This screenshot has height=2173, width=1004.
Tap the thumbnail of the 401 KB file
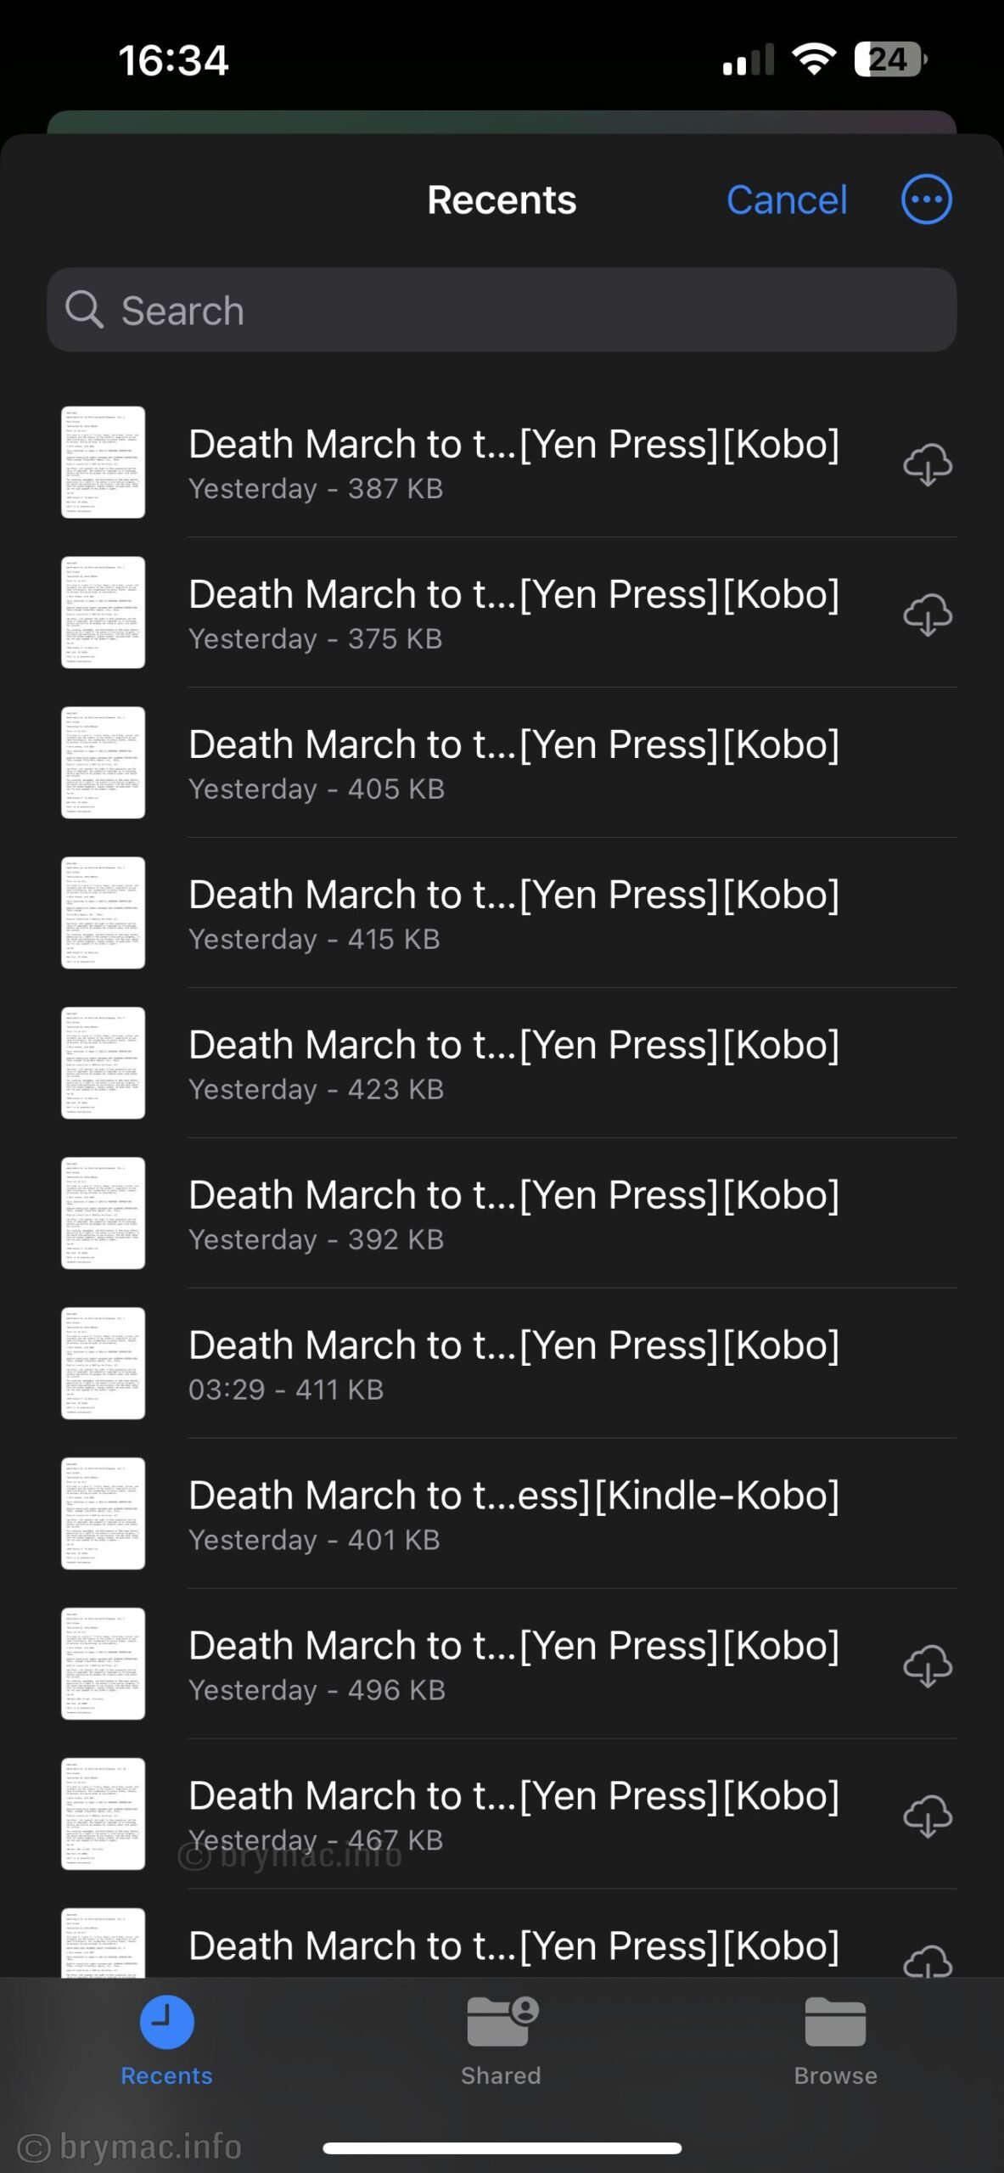pyautogui.click(x=104, y=1513)
